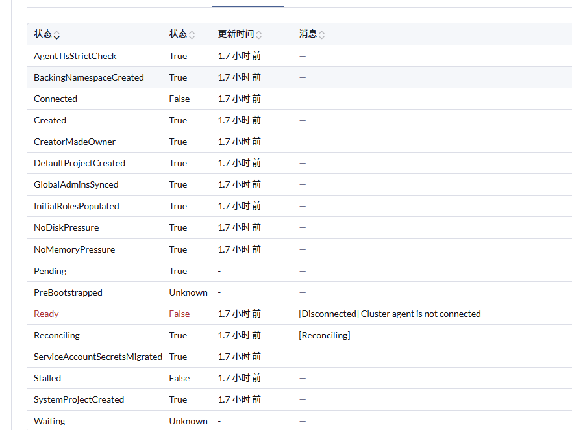Select the DefaultProjectCreated condition name
Viewport: 572px width, 430px height.
(x=79, y=164)
